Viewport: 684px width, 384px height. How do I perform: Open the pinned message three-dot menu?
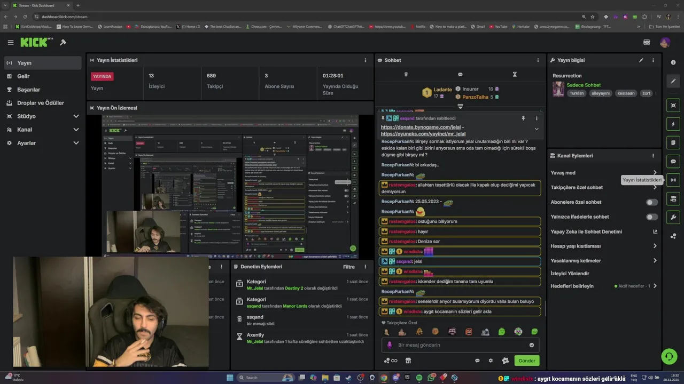coord(537,118)
